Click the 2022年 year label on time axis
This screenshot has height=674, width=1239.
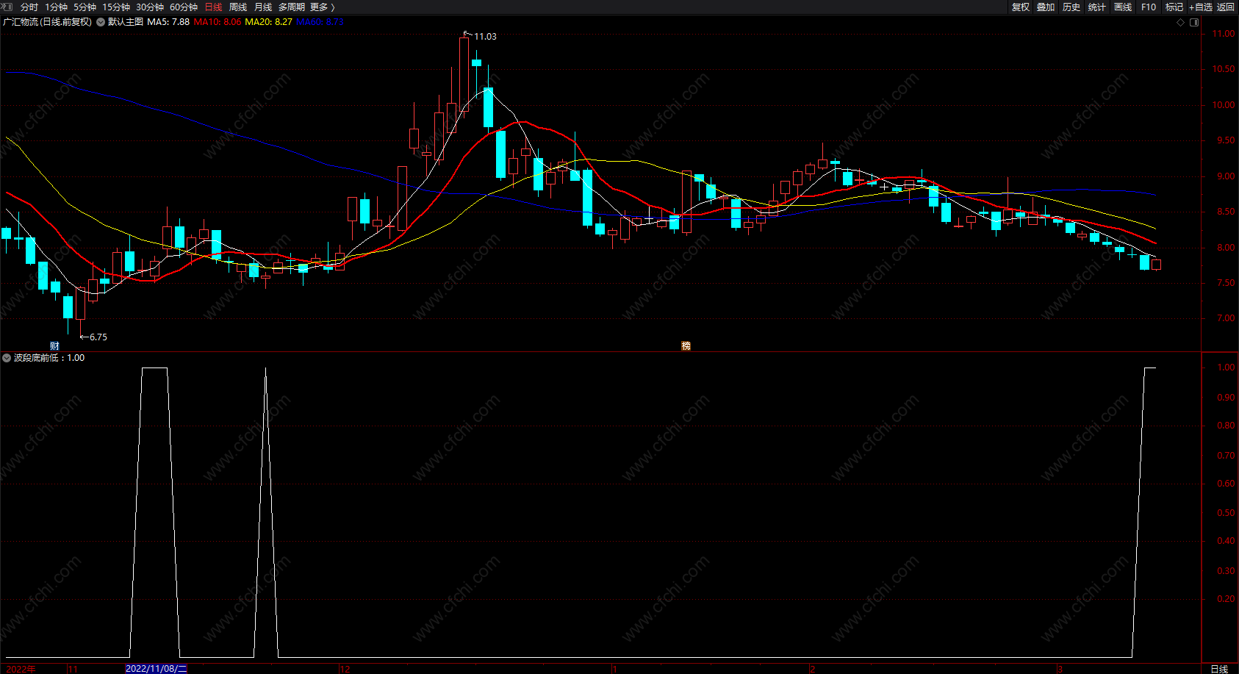[21, 669]
